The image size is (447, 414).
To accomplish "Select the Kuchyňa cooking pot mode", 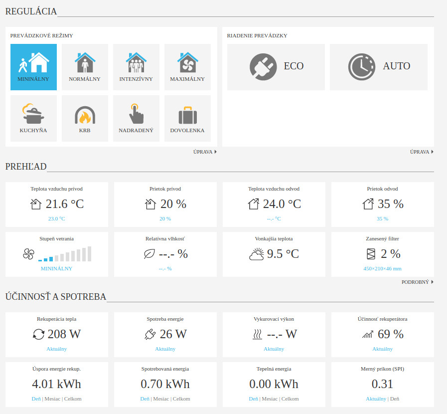I will click(33, 118).
